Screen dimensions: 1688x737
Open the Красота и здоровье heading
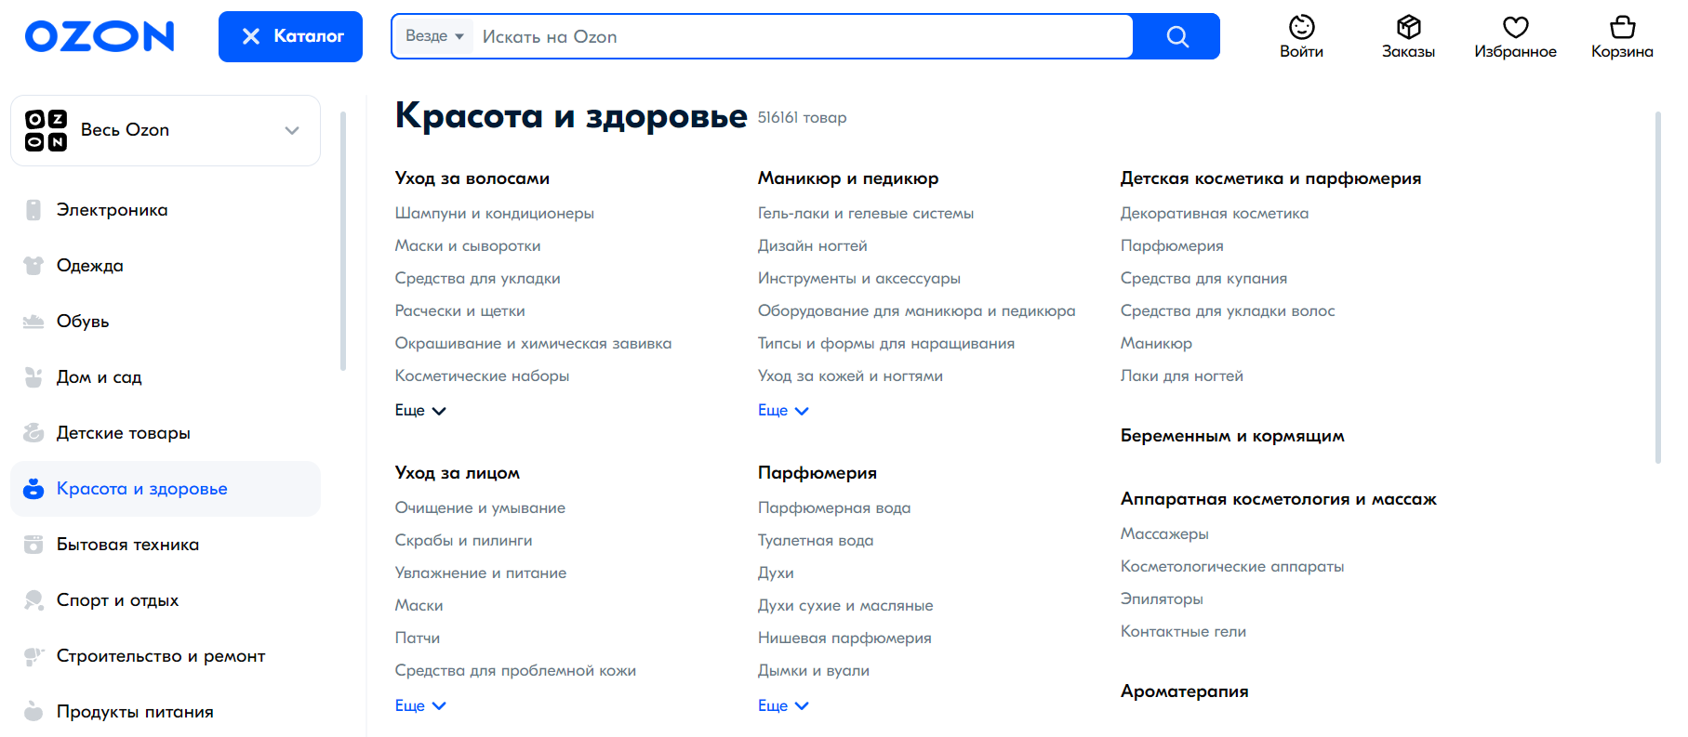point(571,116)
